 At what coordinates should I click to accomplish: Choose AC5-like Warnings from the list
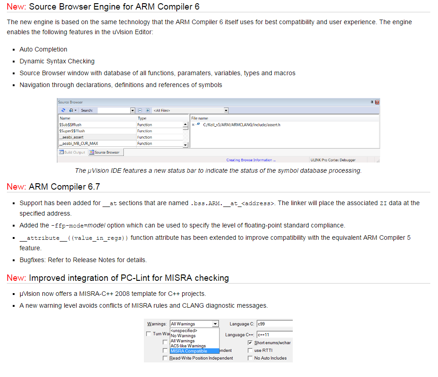coord(188,346)
